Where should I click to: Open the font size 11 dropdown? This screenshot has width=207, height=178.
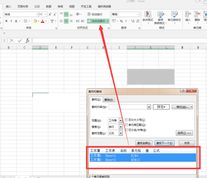tap(46, 14)
